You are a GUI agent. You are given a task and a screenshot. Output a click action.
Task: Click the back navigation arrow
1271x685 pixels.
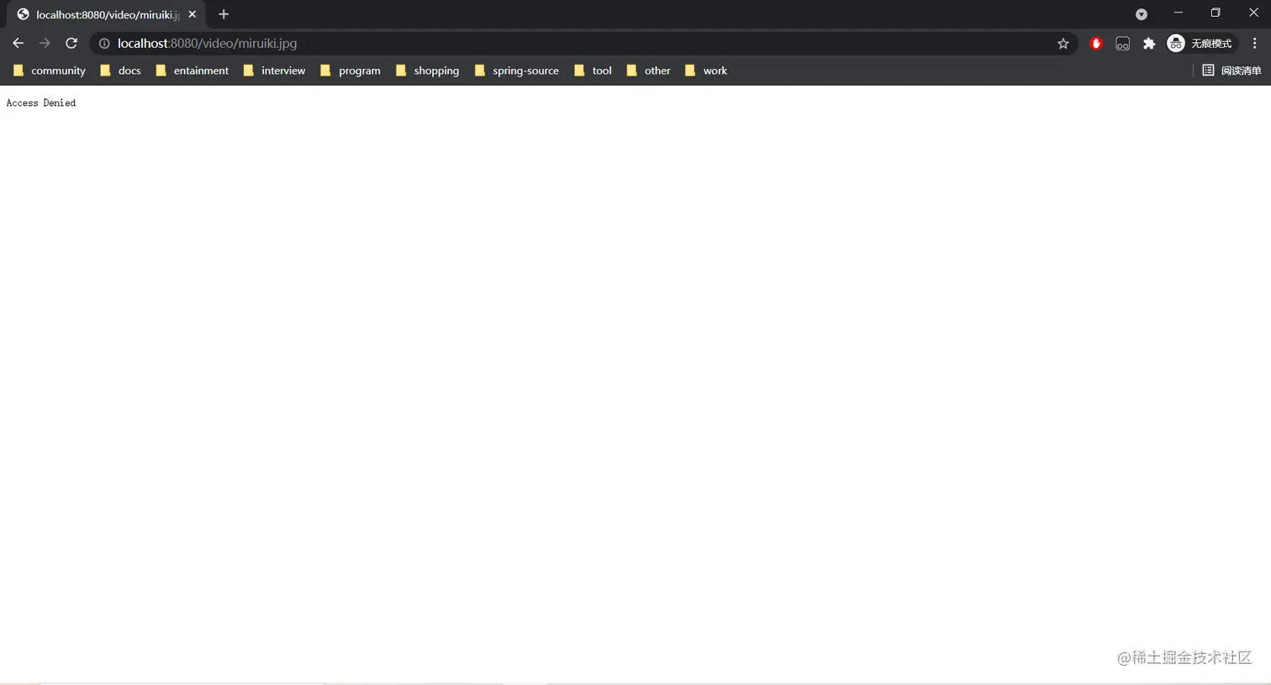[18, 43]
